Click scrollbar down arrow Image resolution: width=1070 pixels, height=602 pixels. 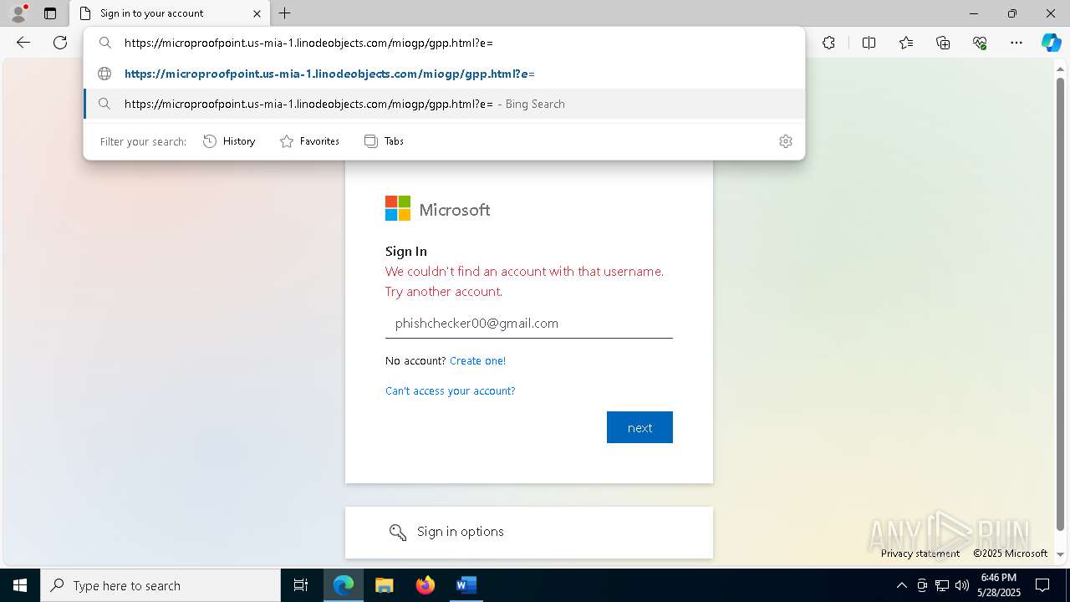pos(1061,554)
